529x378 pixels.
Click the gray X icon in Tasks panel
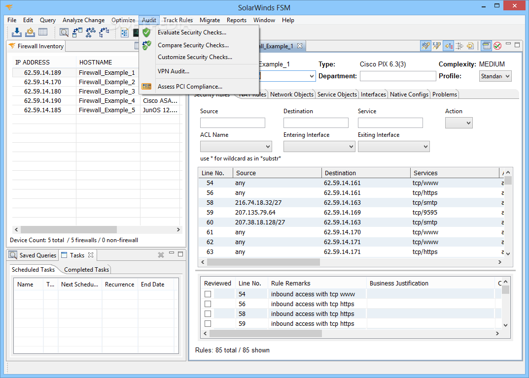(161, 255)
